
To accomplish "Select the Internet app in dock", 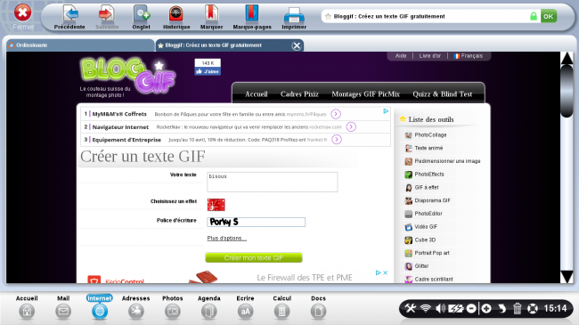I will pos(100,307).
